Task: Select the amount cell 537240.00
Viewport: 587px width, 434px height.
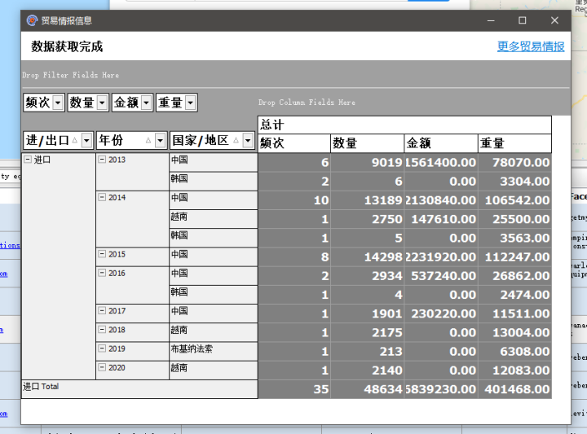Action: (x=441, y=275)
